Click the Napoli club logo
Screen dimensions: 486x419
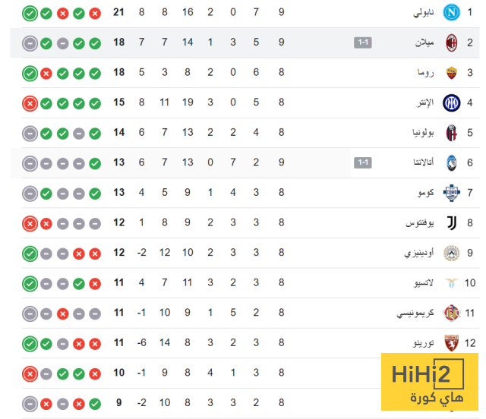click(x=452, y=13)
